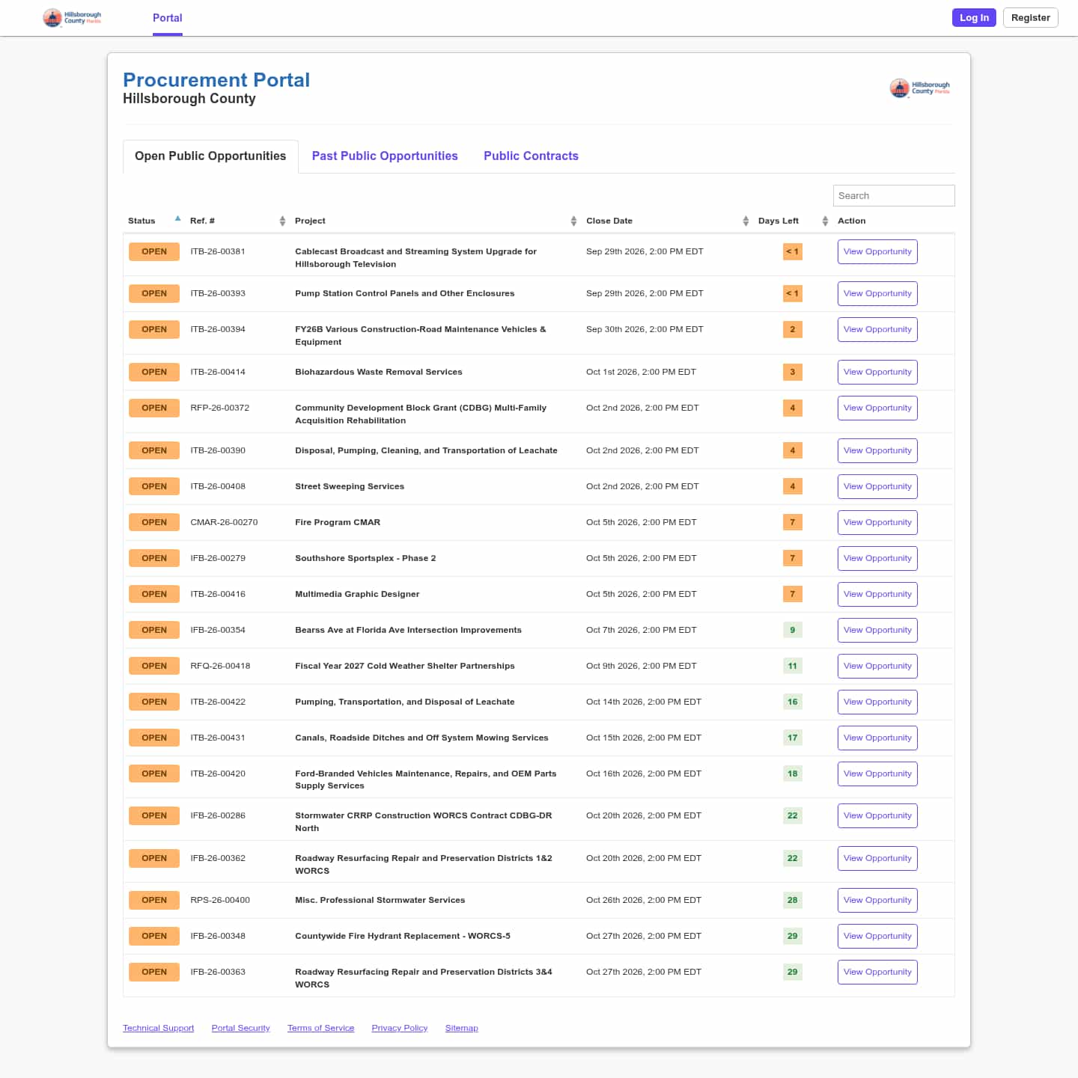Sort by Close Date using its sort arrows
The height and width of the screenshot is (1078, 1078).
[746, 221]
